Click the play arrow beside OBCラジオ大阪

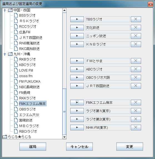[77, 77]
